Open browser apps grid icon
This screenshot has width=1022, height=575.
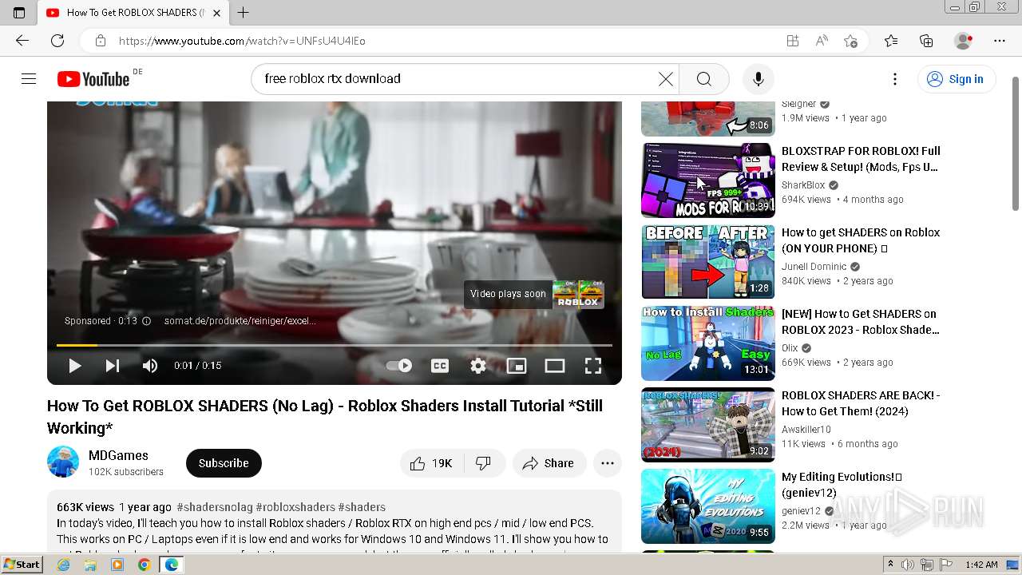point(792,41)
